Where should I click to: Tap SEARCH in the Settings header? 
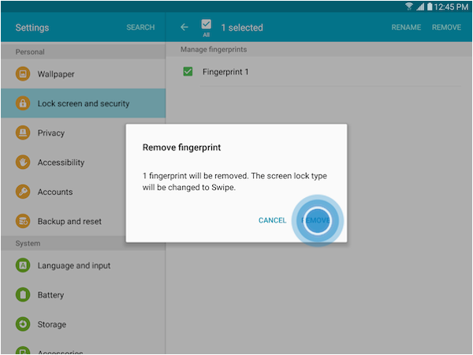(140, 28)
